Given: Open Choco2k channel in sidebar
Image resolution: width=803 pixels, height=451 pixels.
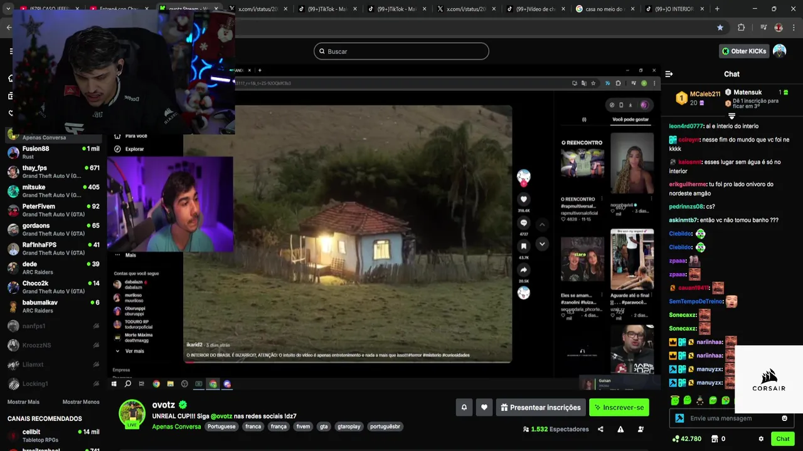Looking at the screenshot, I should pos(53,287).
